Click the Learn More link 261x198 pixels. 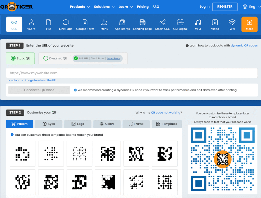113,59
